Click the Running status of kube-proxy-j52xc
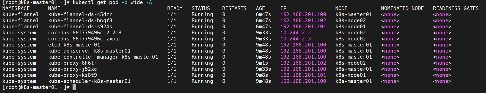Viewport: 486px width, 93px height. pyautogui.click(x=202, y=69)
